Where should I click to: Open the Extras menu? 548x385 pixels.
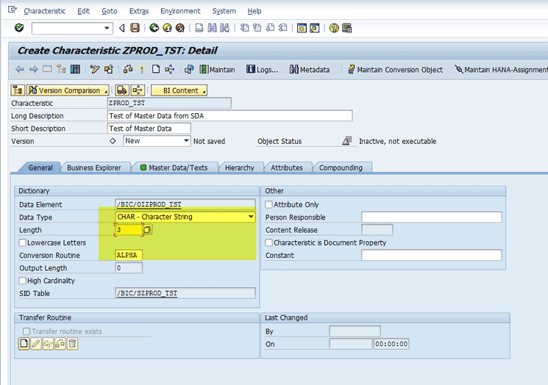pyautogui.click(x=138, y=11)
